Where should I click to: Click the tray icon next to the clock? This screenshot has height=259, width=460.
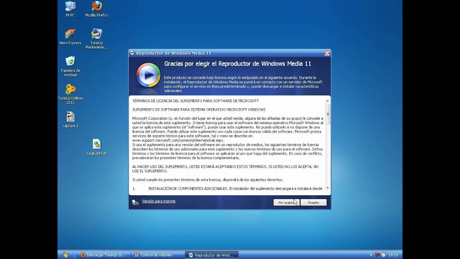pos(383,255)
